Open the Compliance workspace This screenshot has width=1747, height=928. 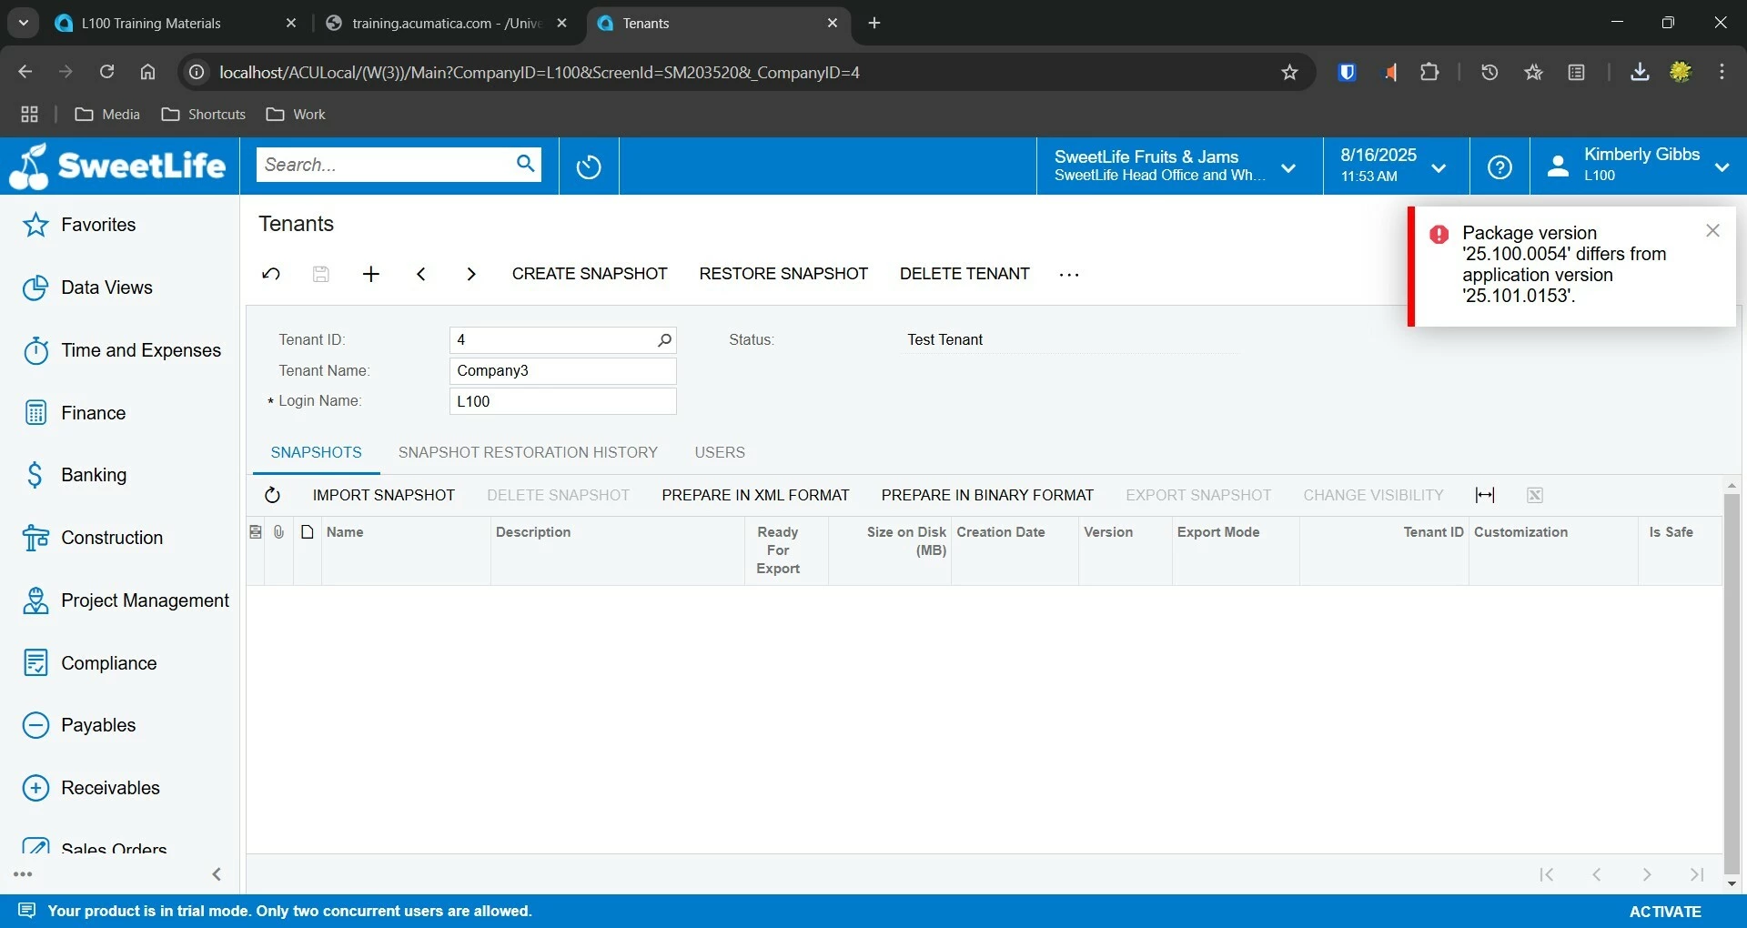point(89,663)
